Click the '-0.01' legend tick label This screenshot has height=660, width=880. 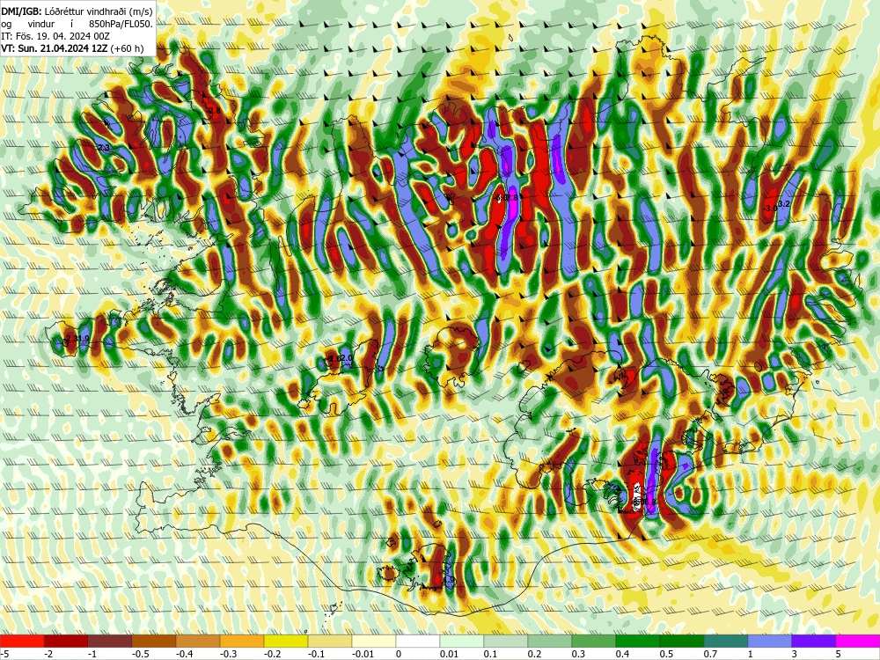362,654
